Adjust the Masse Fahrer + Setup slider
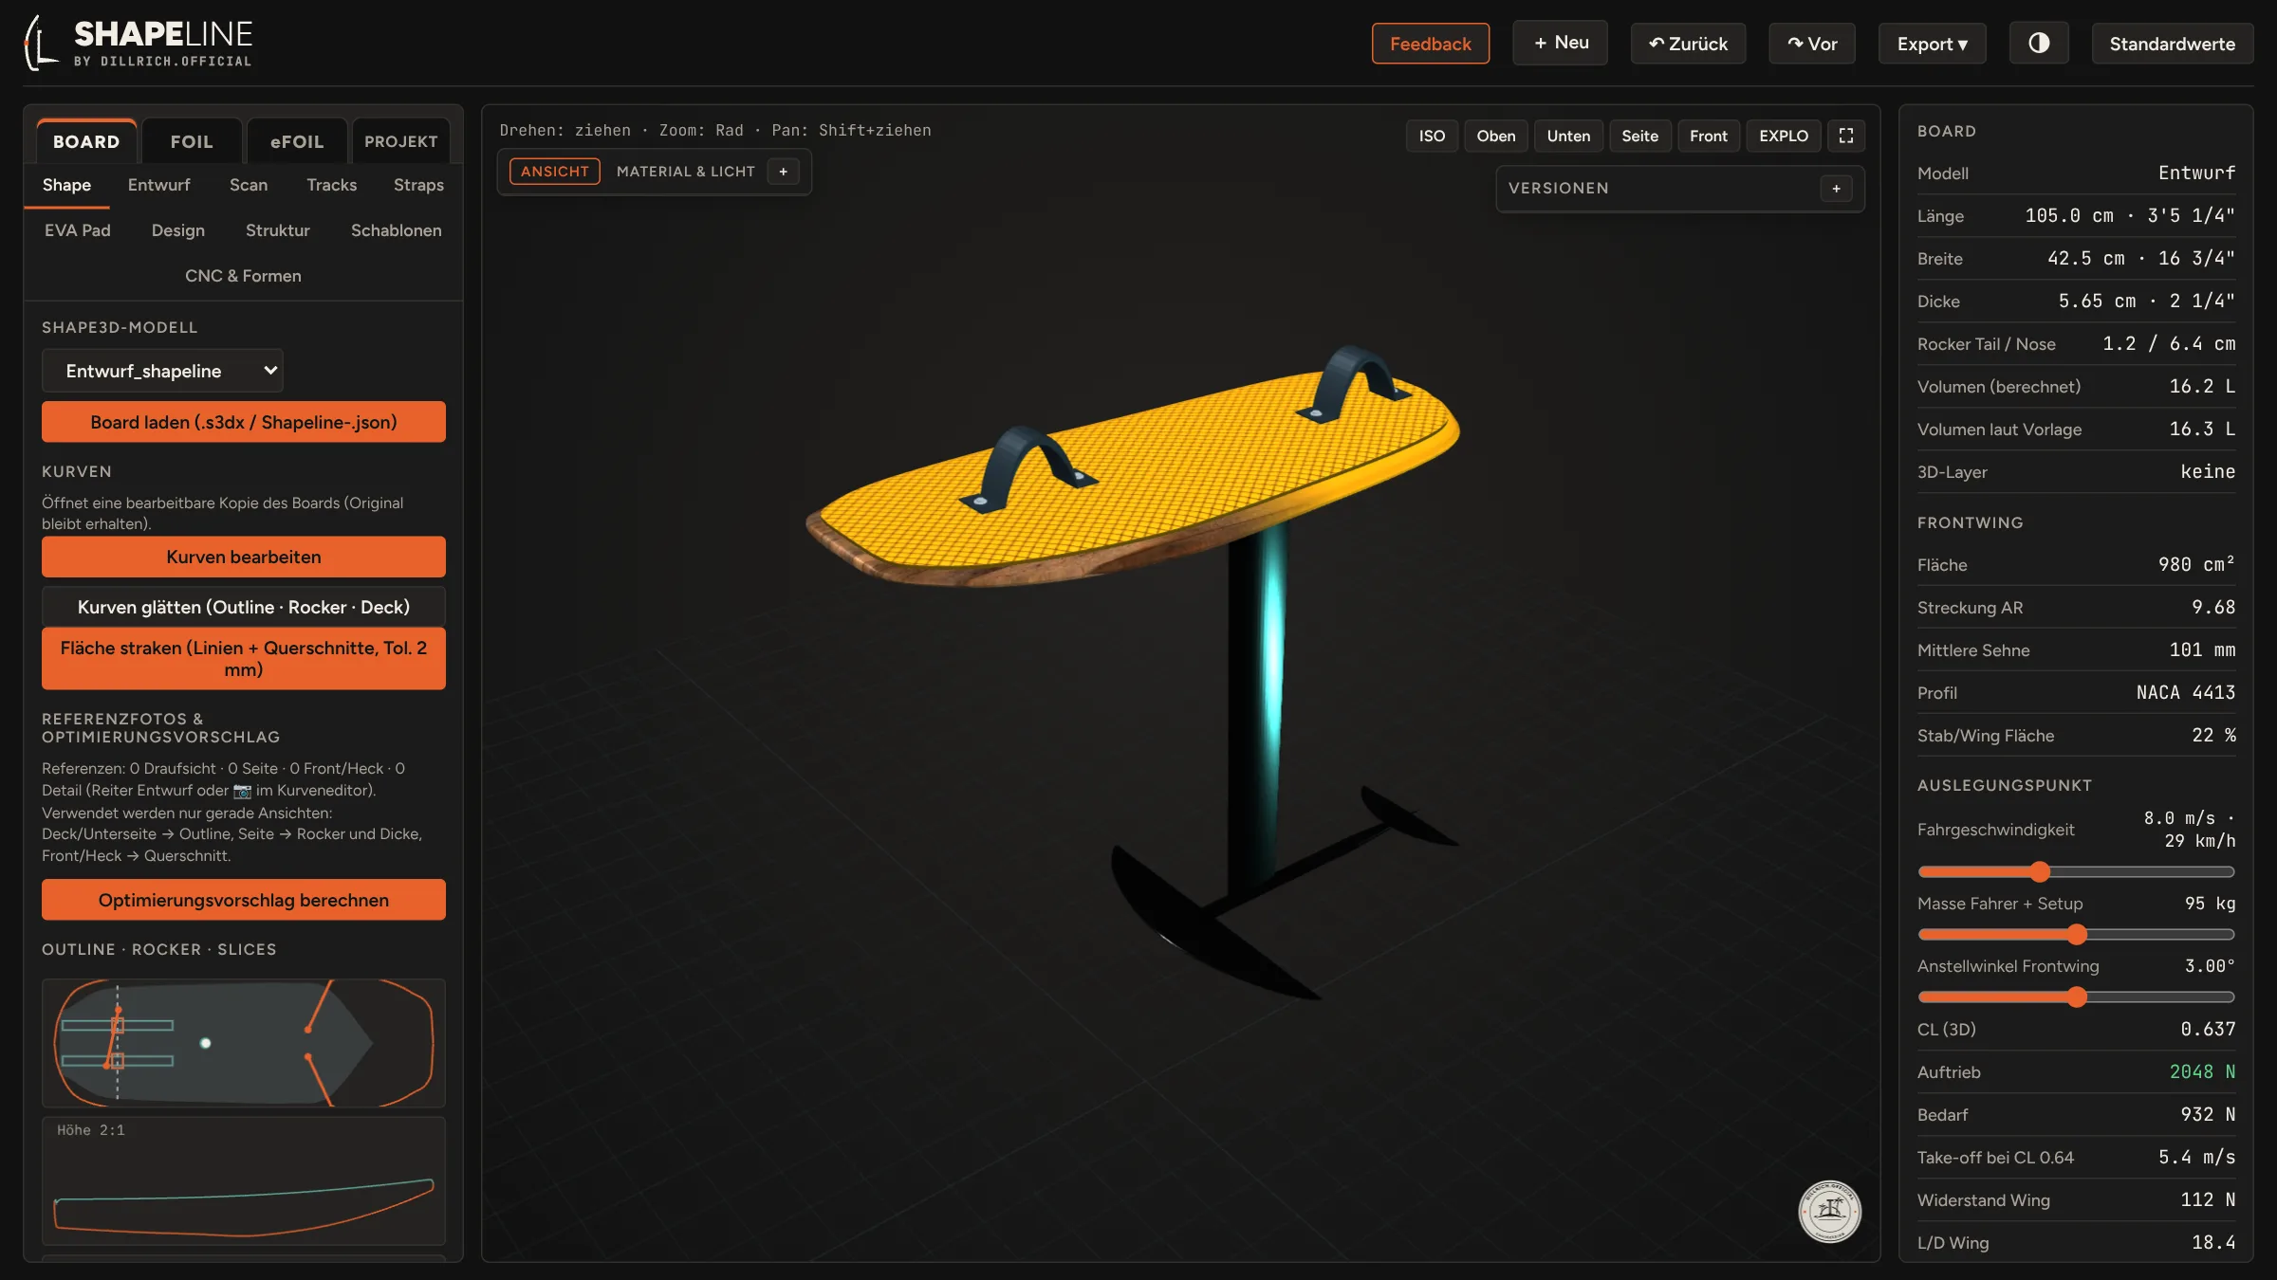The image size is (2277, 1280). 2076,934
